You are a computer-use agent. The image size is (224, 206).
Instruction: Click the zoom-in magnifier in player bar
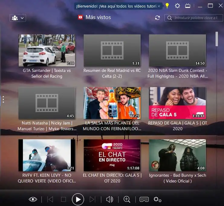127,199
